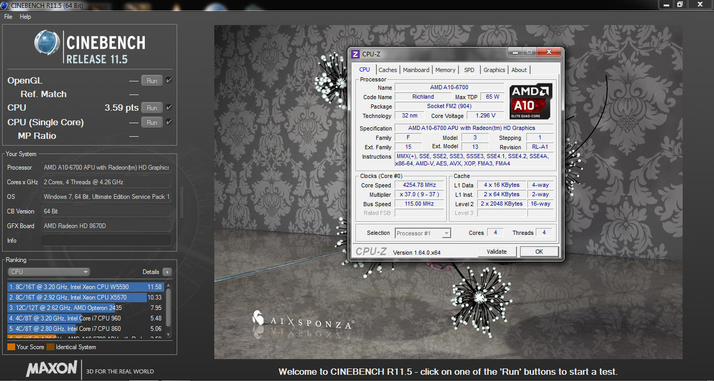The height and width of the screenshot is (381, 714).
Task: Click the AMD A10 logo in CPU-Z
Action: (531, 102)
